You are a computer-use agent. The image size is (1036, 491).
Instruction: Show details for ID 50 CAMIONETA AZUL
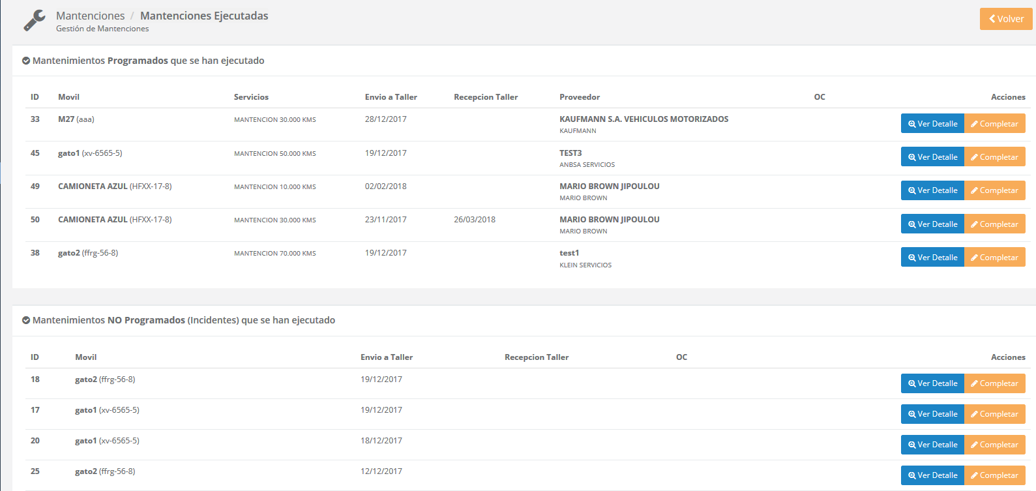[x=932, y=224]
